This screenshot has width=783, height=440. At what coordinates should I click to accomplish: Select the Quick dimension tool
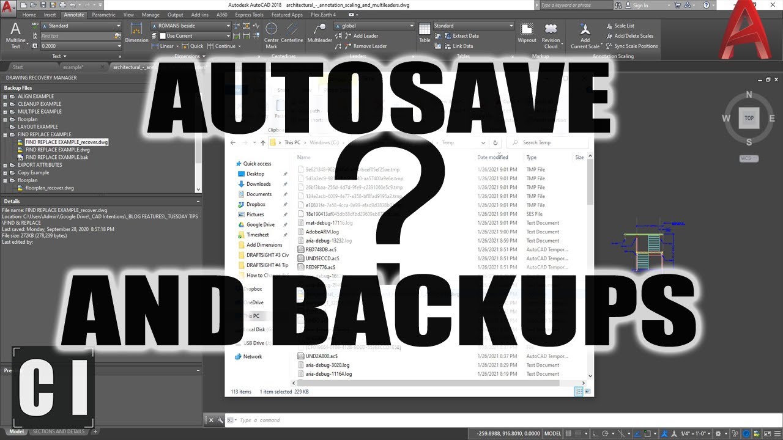pos(193,46)
